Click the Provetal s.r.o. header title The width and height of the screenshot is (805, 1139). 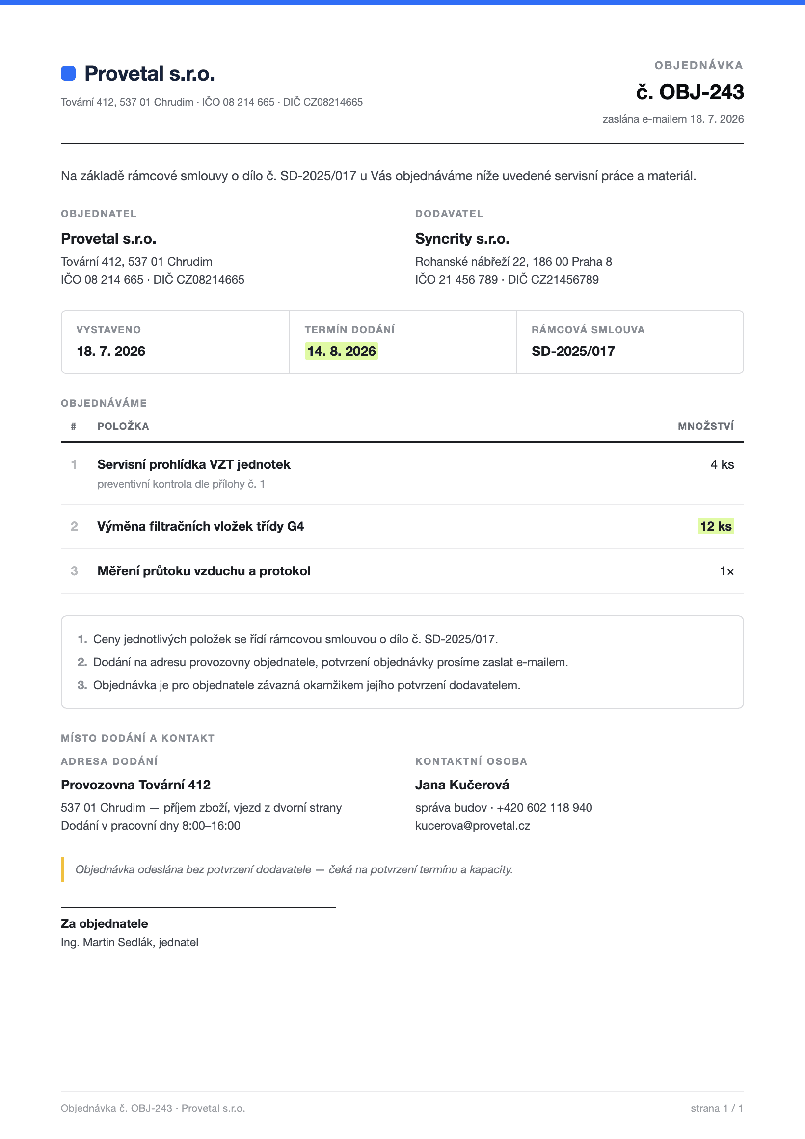point(149,74)
